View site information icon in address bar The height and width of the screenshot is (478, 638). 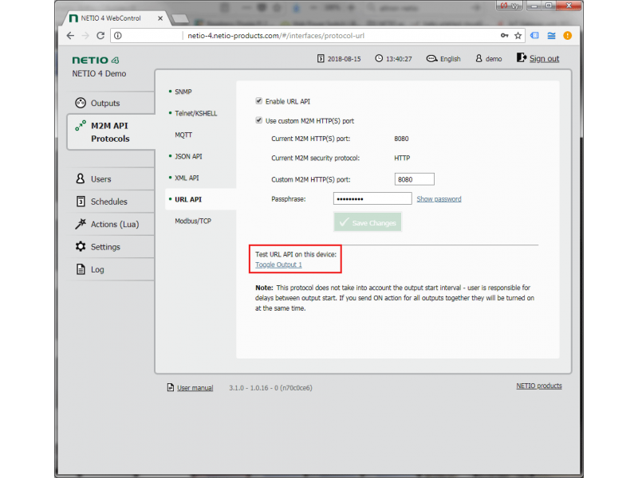coord(118,36)
